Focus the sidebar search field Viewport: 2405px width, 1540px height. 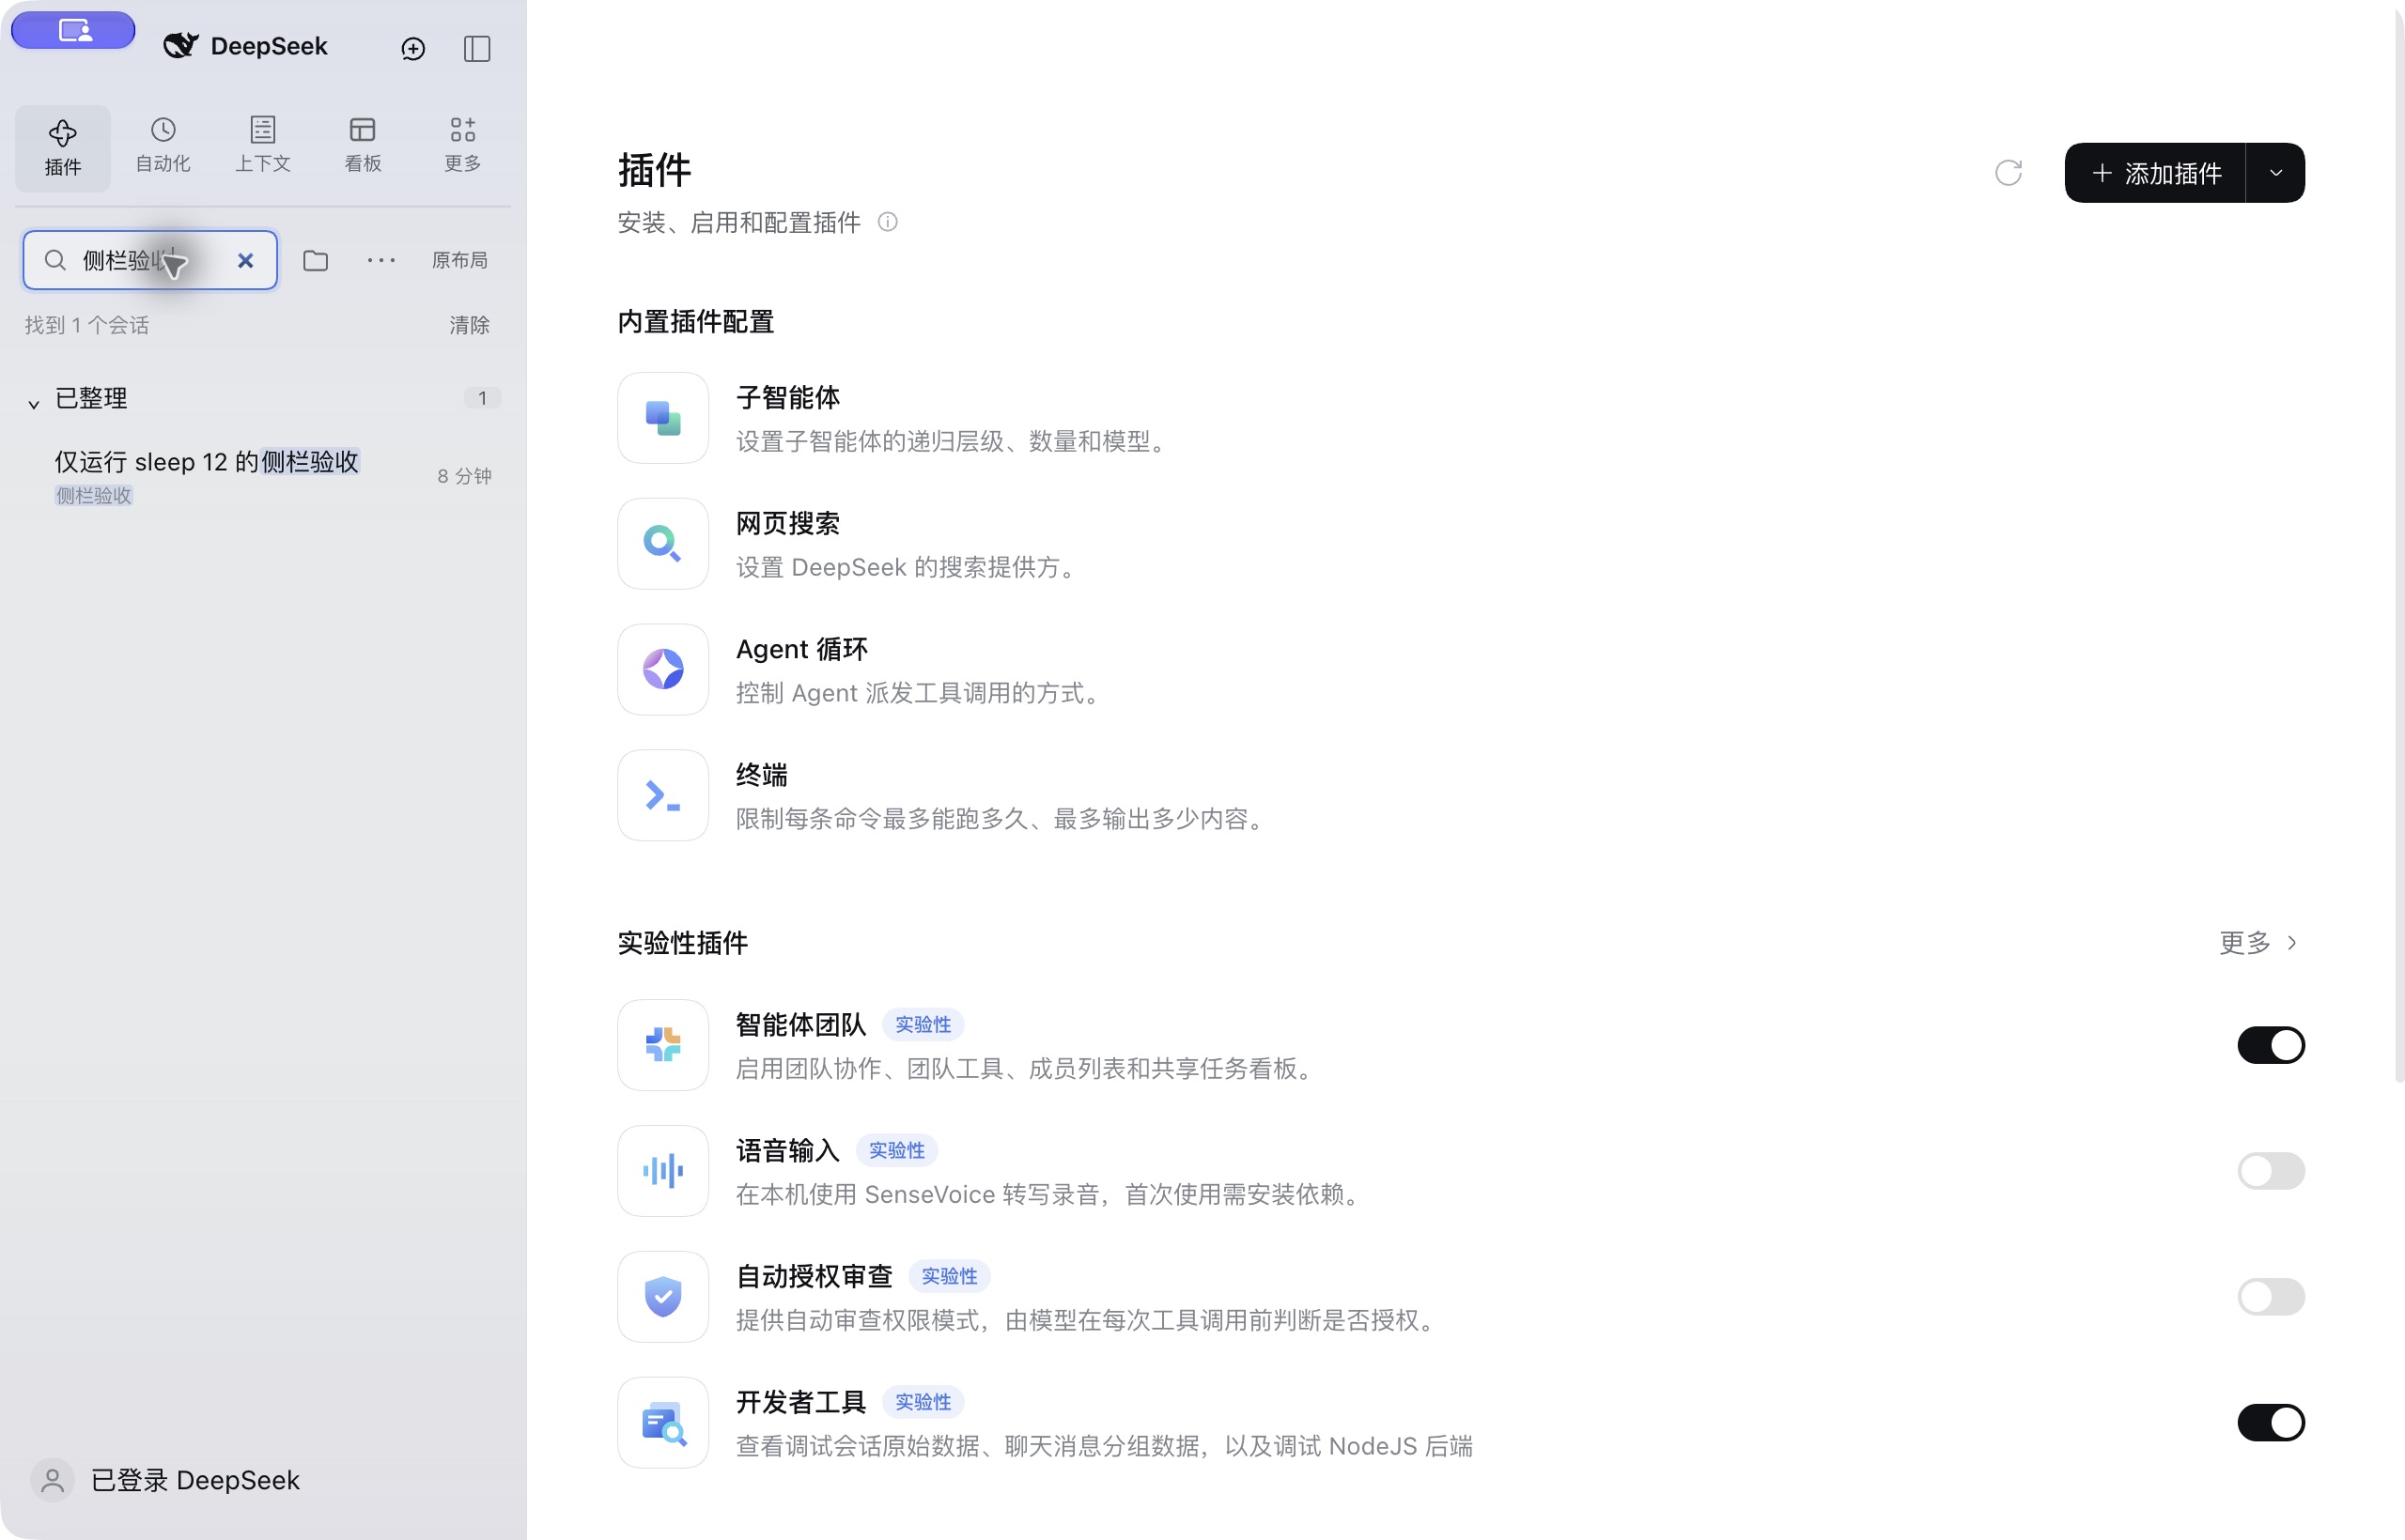(150, 260)
